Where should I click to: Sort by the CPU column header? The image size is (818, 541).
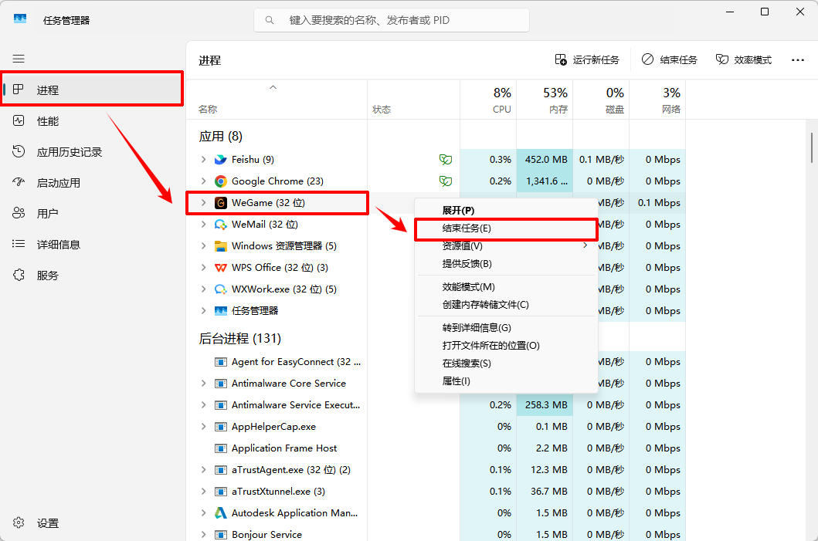click(x=488, y=100)
